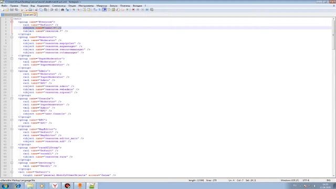This screenshot has height=189, width=336.
Task: Click the UTF-8 encoding status field
Action: [306, 181]
